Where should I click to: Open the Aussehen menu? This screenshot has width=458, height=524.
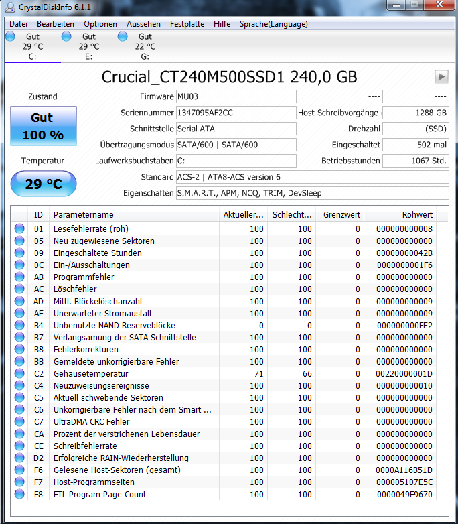pos(143,24)
